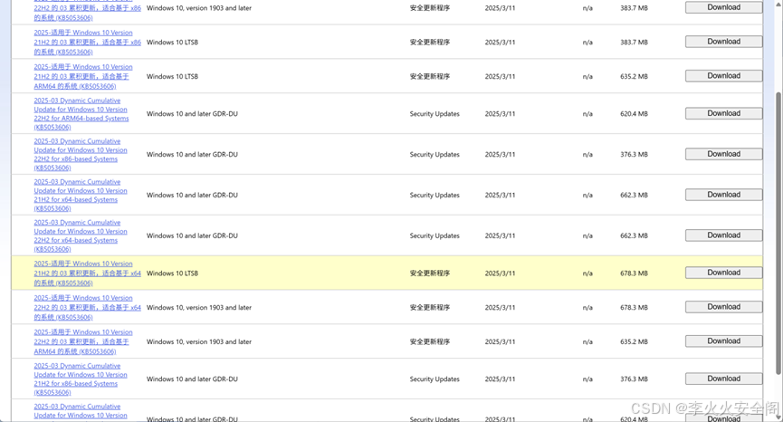
Task: Select 'Security Updates' in the 21H2 x86 dynamic row
Action: pyautogui.click(x=434, y=379)
